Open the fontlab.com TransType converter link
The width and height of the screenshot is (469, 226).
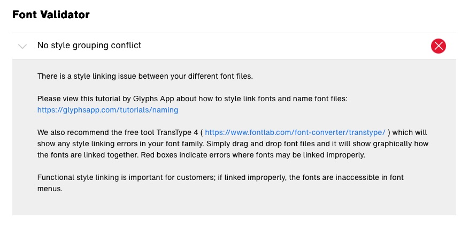(x=295, y=132)
